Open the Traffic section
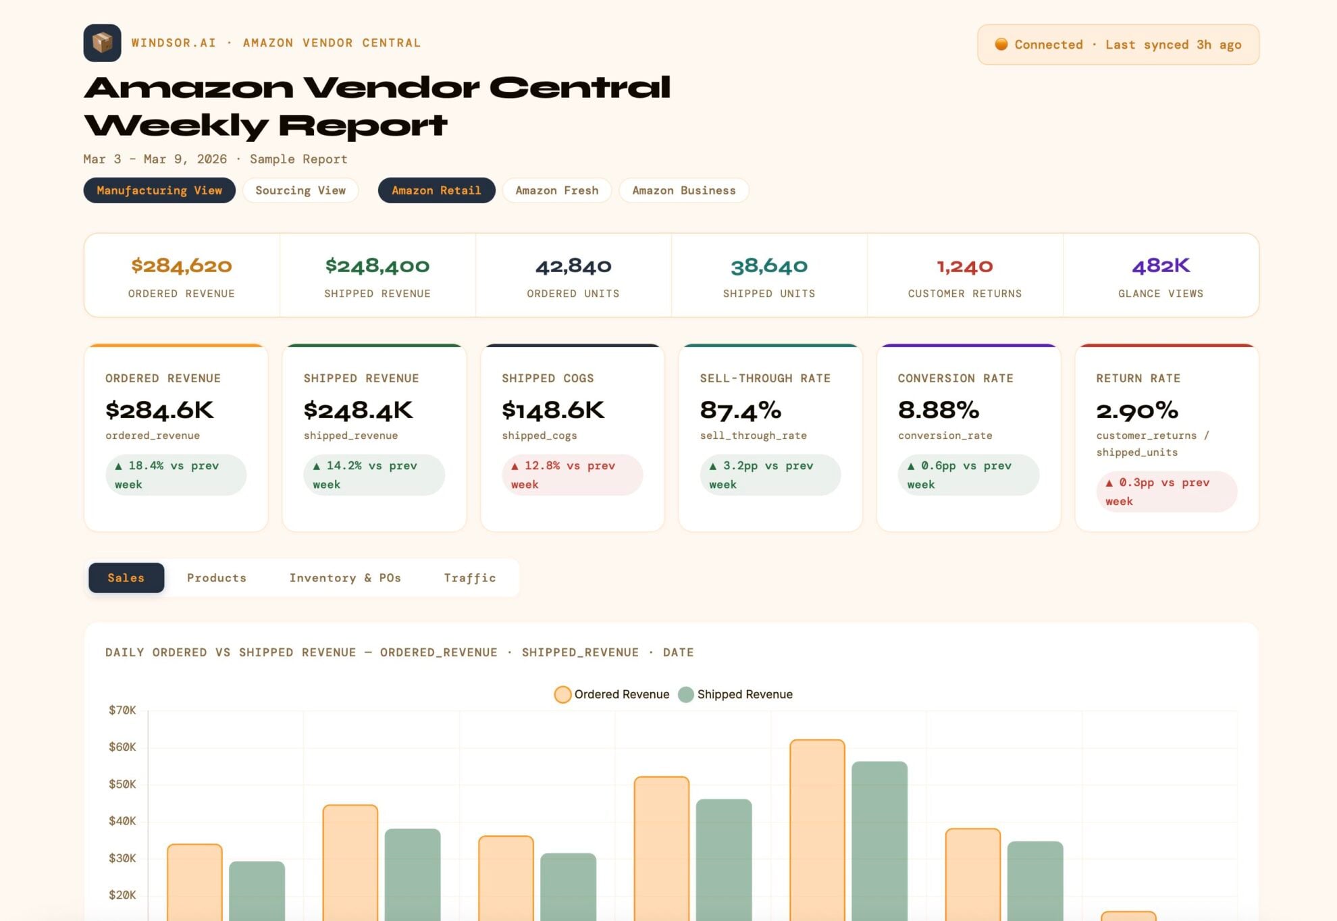This screenshot has height=921, width=1337. (469, 577)
